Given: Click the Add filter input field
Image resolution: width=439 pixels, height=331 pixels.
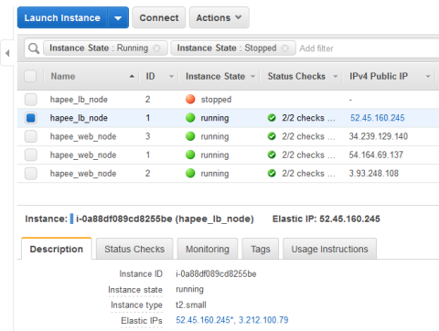Looking at the screenshot, I should 366,48.
